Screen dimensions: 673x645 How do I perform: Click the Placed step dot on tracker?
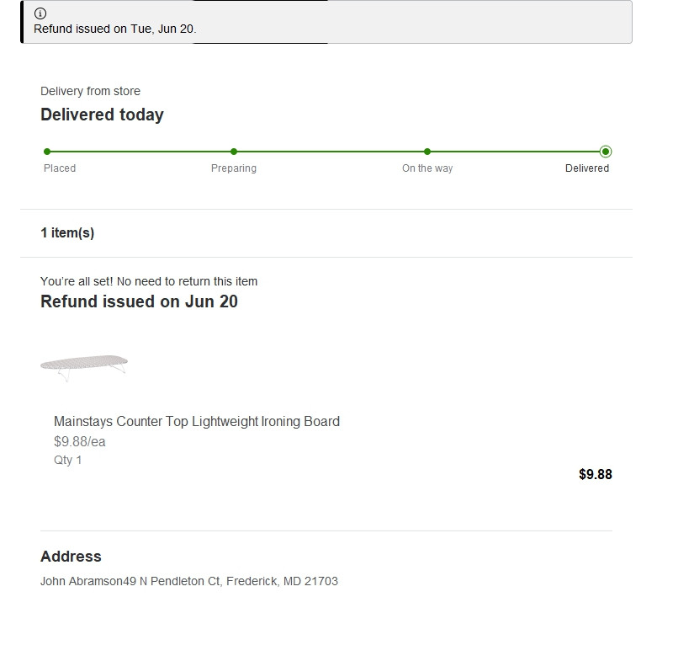click(x=47, y=152)
